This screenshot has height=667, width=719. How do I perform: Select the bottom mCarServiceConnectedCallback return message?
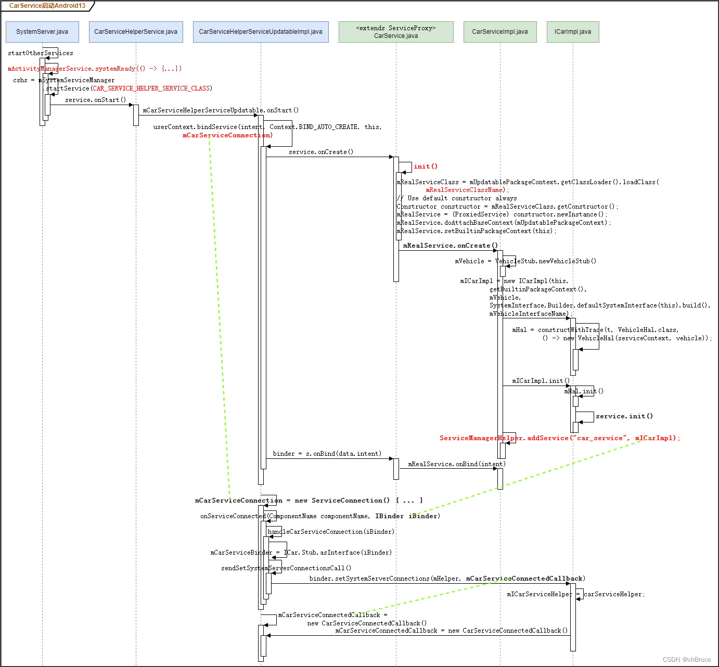[x=452, y=631]
